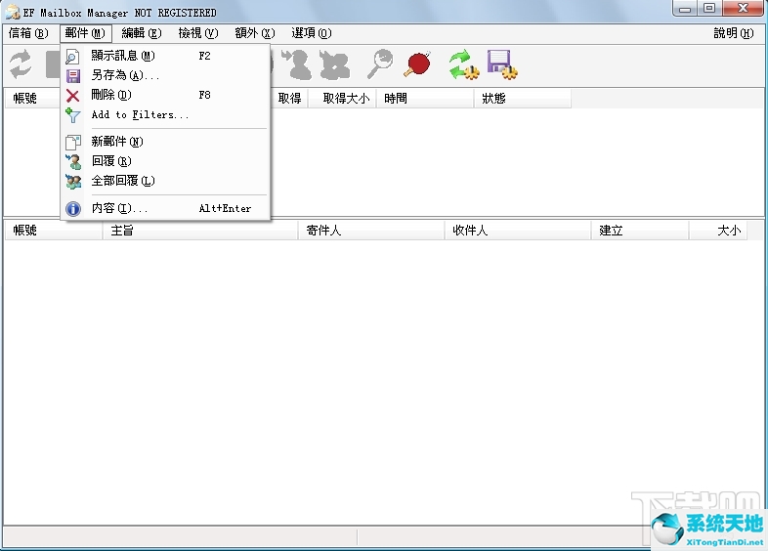Choose 全部回覆(L) menu entry
The height and width of the screenshot is (551, 768).
[165, 181]
